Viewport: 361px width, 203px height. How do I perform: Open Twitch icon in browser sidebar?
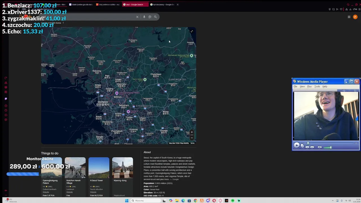point(6,99)
